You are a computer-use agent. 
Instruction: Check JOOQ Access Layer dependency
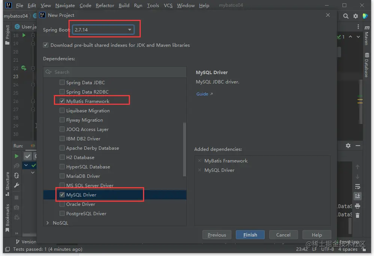(x=62, y=129)
